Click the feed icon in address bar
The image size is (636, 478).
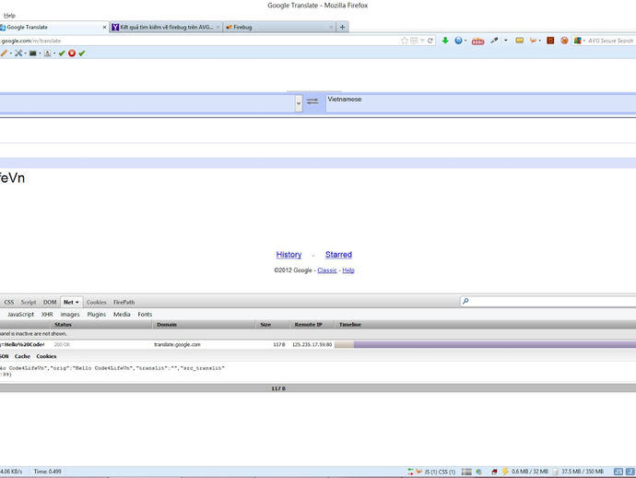click(x=414, y=41)
